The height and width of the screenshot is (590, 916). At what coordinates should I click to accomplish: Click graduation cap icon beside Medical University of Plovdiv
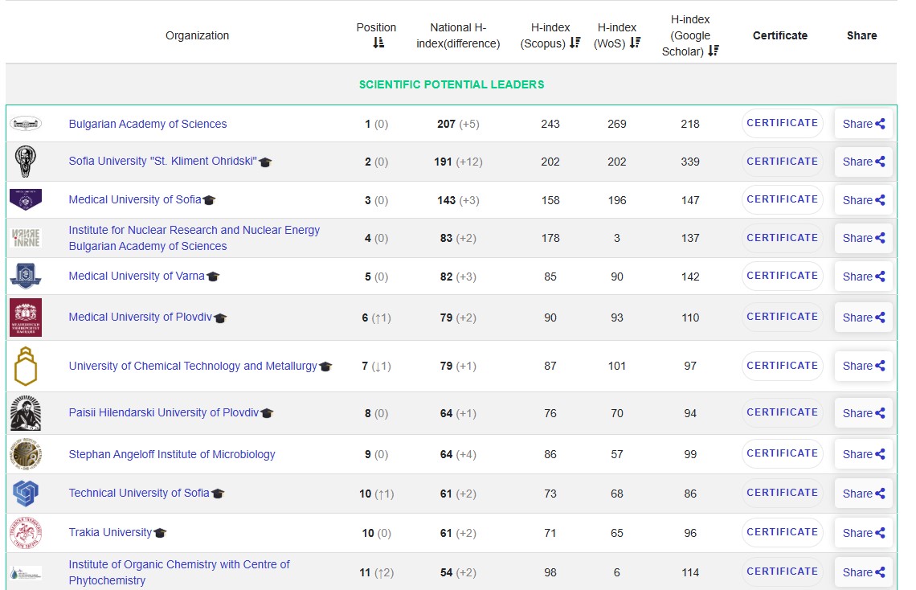click(220, 318)
